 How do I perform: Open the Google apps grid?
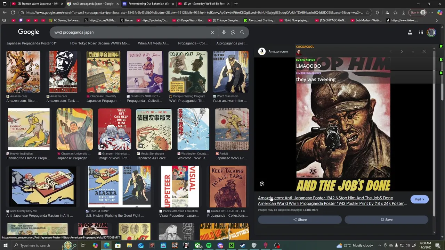[421, 32]
